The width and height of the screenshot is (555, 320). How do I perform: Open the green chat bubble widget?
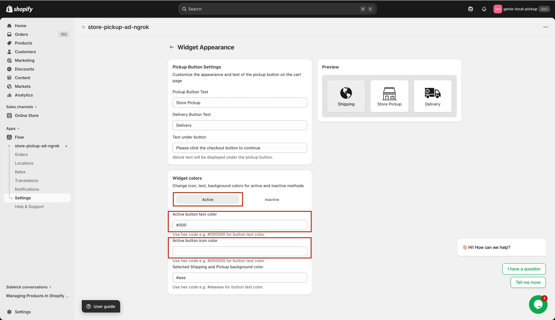pyautogui.click(x=538, y=304)
